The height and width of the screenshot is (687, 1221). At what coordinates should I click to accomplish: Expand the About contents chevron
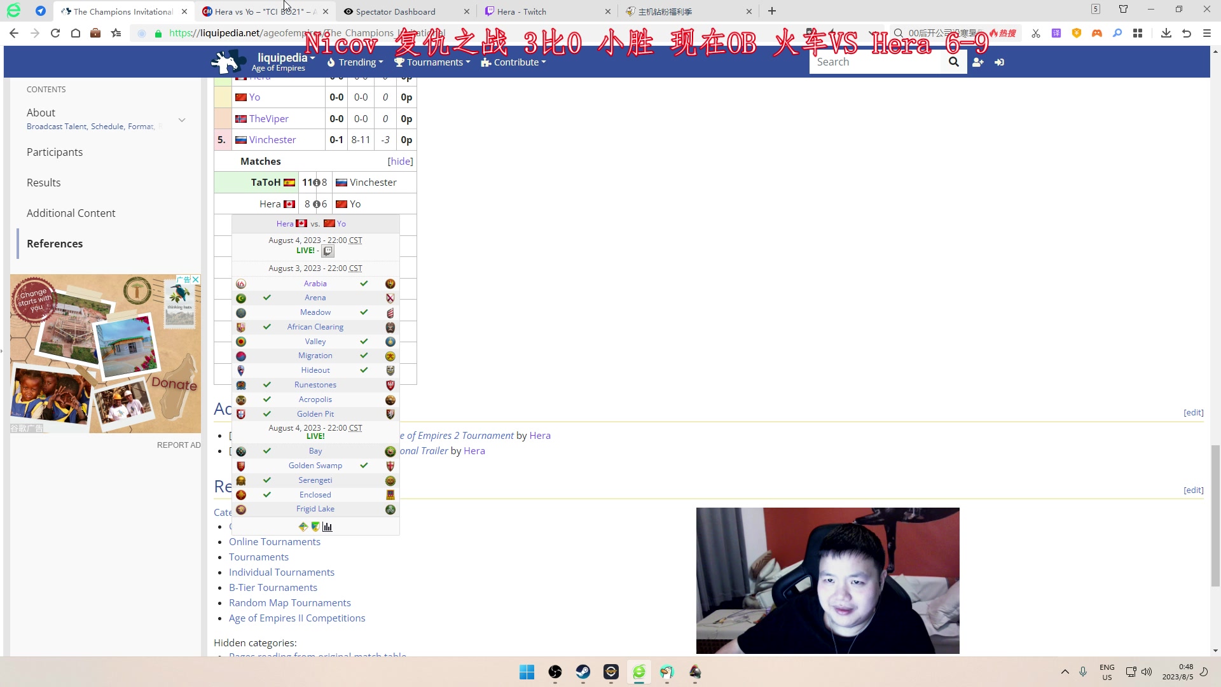click(x=182, y=120)
